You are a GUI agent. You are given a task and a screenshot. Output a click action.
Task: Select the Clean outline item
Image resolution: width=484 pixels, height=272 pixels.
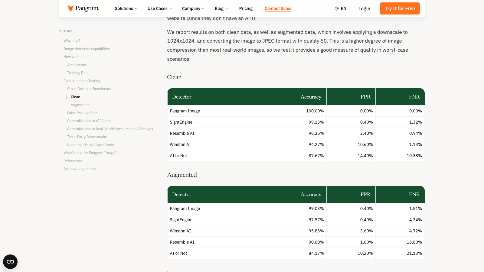[75, 97]
